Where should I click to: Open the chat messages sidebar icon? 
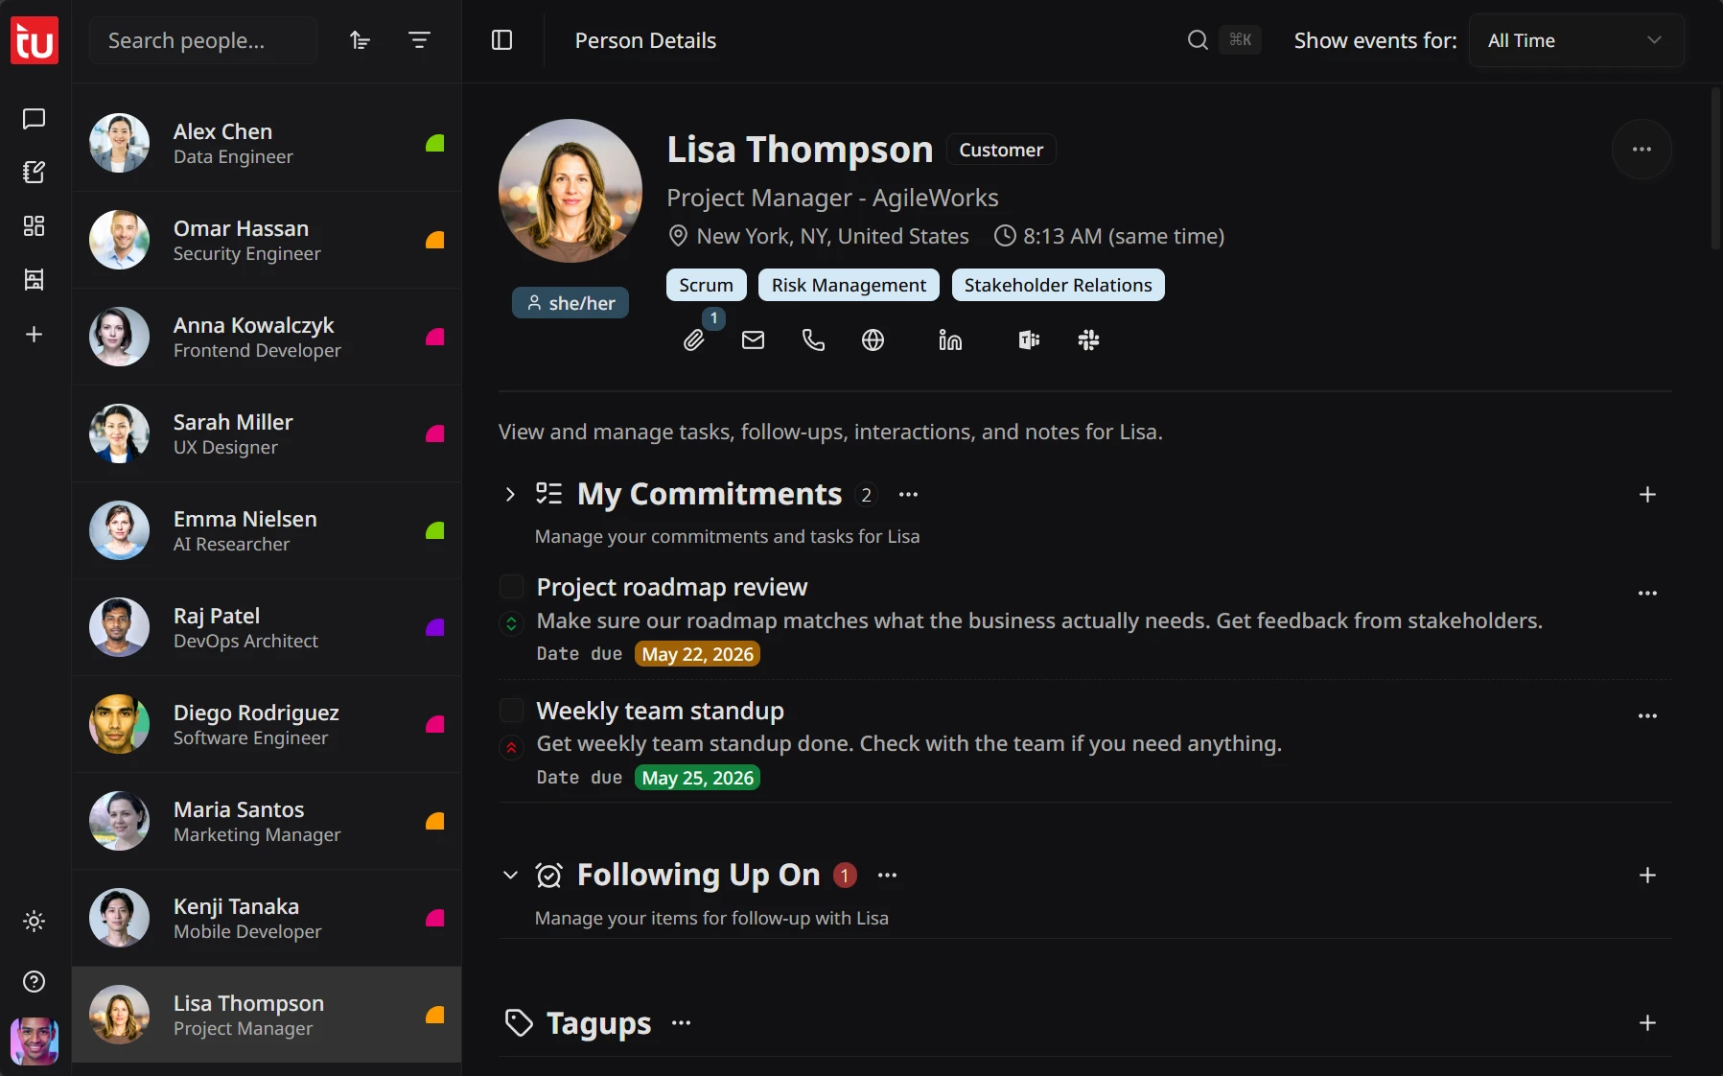pos(34,119)
